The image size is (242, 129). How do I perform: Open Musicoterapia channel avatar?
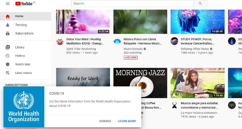tap(117, 41)
